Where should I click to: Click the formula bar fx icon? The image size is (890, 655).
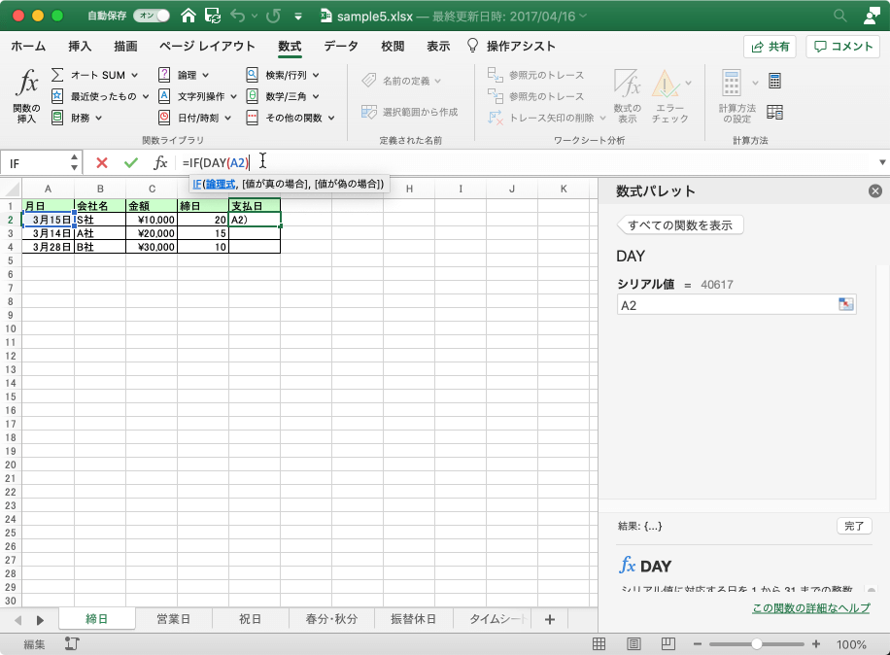160,163
